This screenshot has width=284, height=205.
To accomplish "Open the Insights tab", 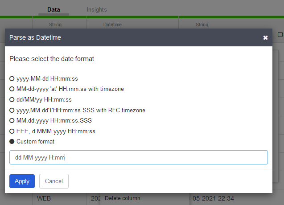I will pos(97,10).
